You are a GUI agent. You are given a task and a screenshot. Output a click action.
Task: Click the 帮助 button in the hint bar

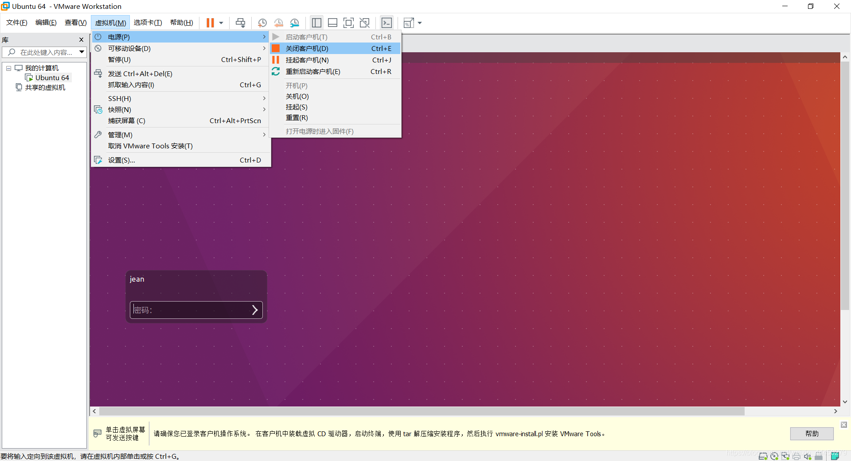(812, 434)
